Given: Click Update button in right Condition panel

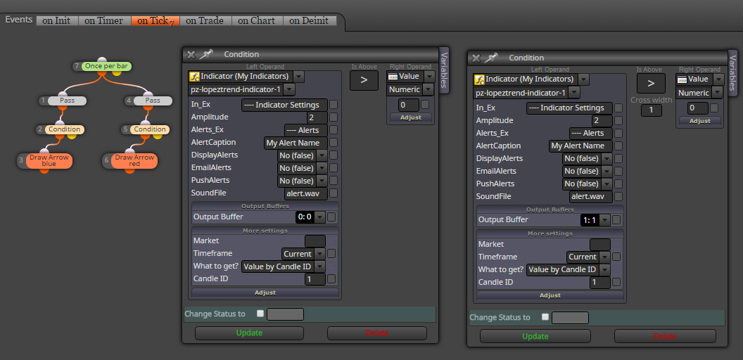Looking at the screenshot, I should coord(535,336).
